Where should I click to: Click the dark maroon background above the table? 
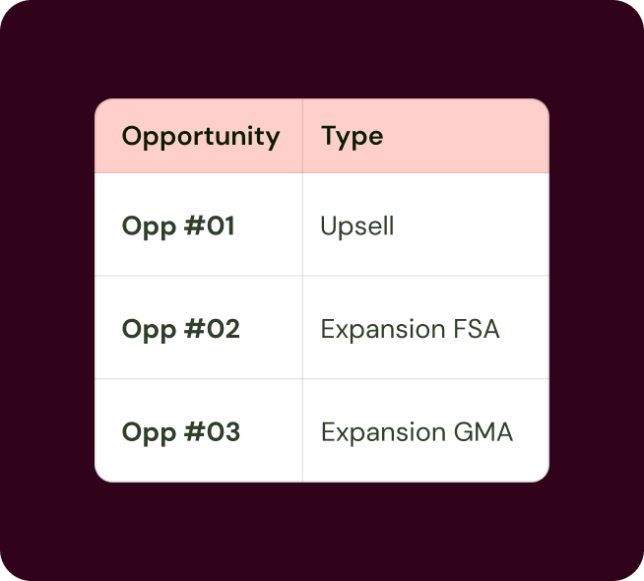click(x=322, y=49)
